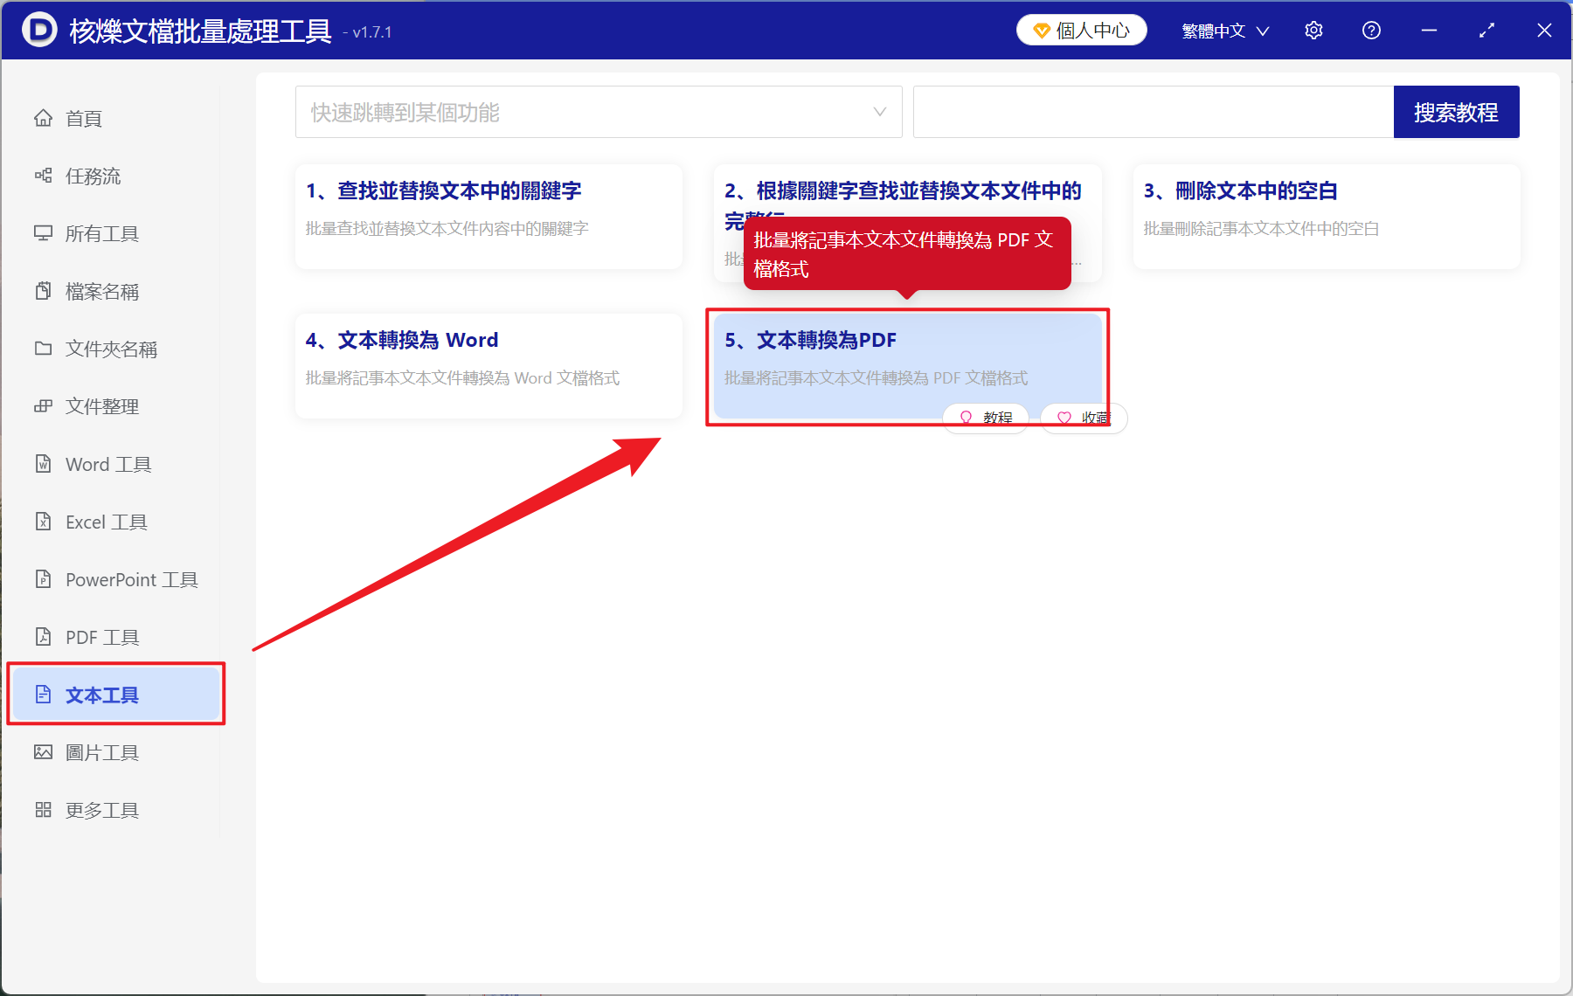Select 文件夾名稱 in the sidebar
The height and width of the screenshot is (996, 1573).
115,349
